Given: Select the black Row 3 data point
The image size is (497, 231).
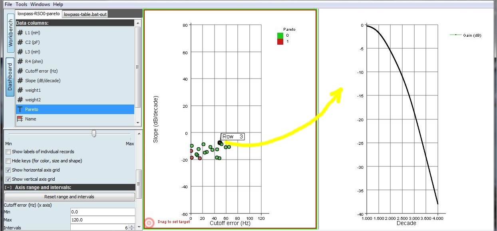Looking at the screenshot, I should click(x=219, y=142).
